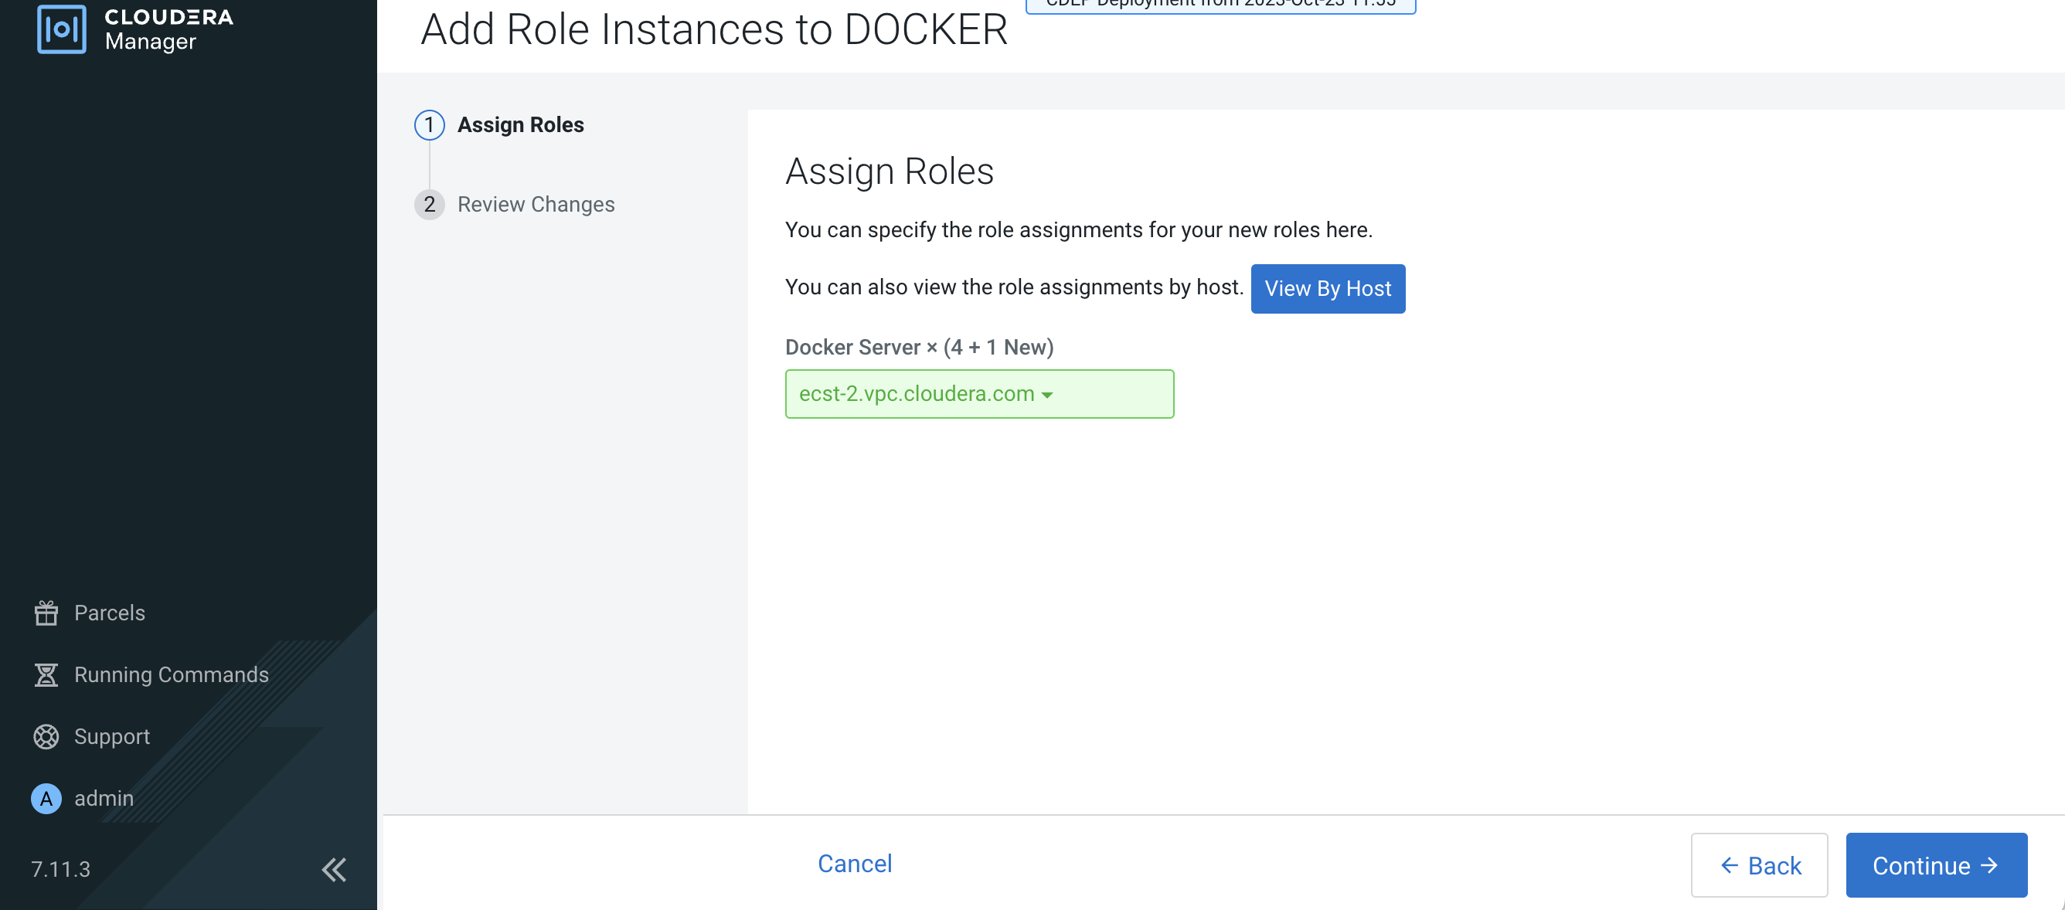The height and width of the screenshot is (910, 2065).
Task: Click the caret arrow beside host name
Action: pyautogui.click(x=1047, y=395)
